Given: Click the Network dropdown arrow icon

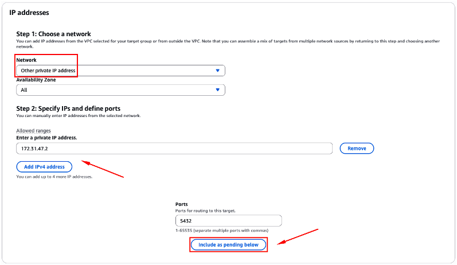Looking at the screenshot, I should click(x=217, y=71).
